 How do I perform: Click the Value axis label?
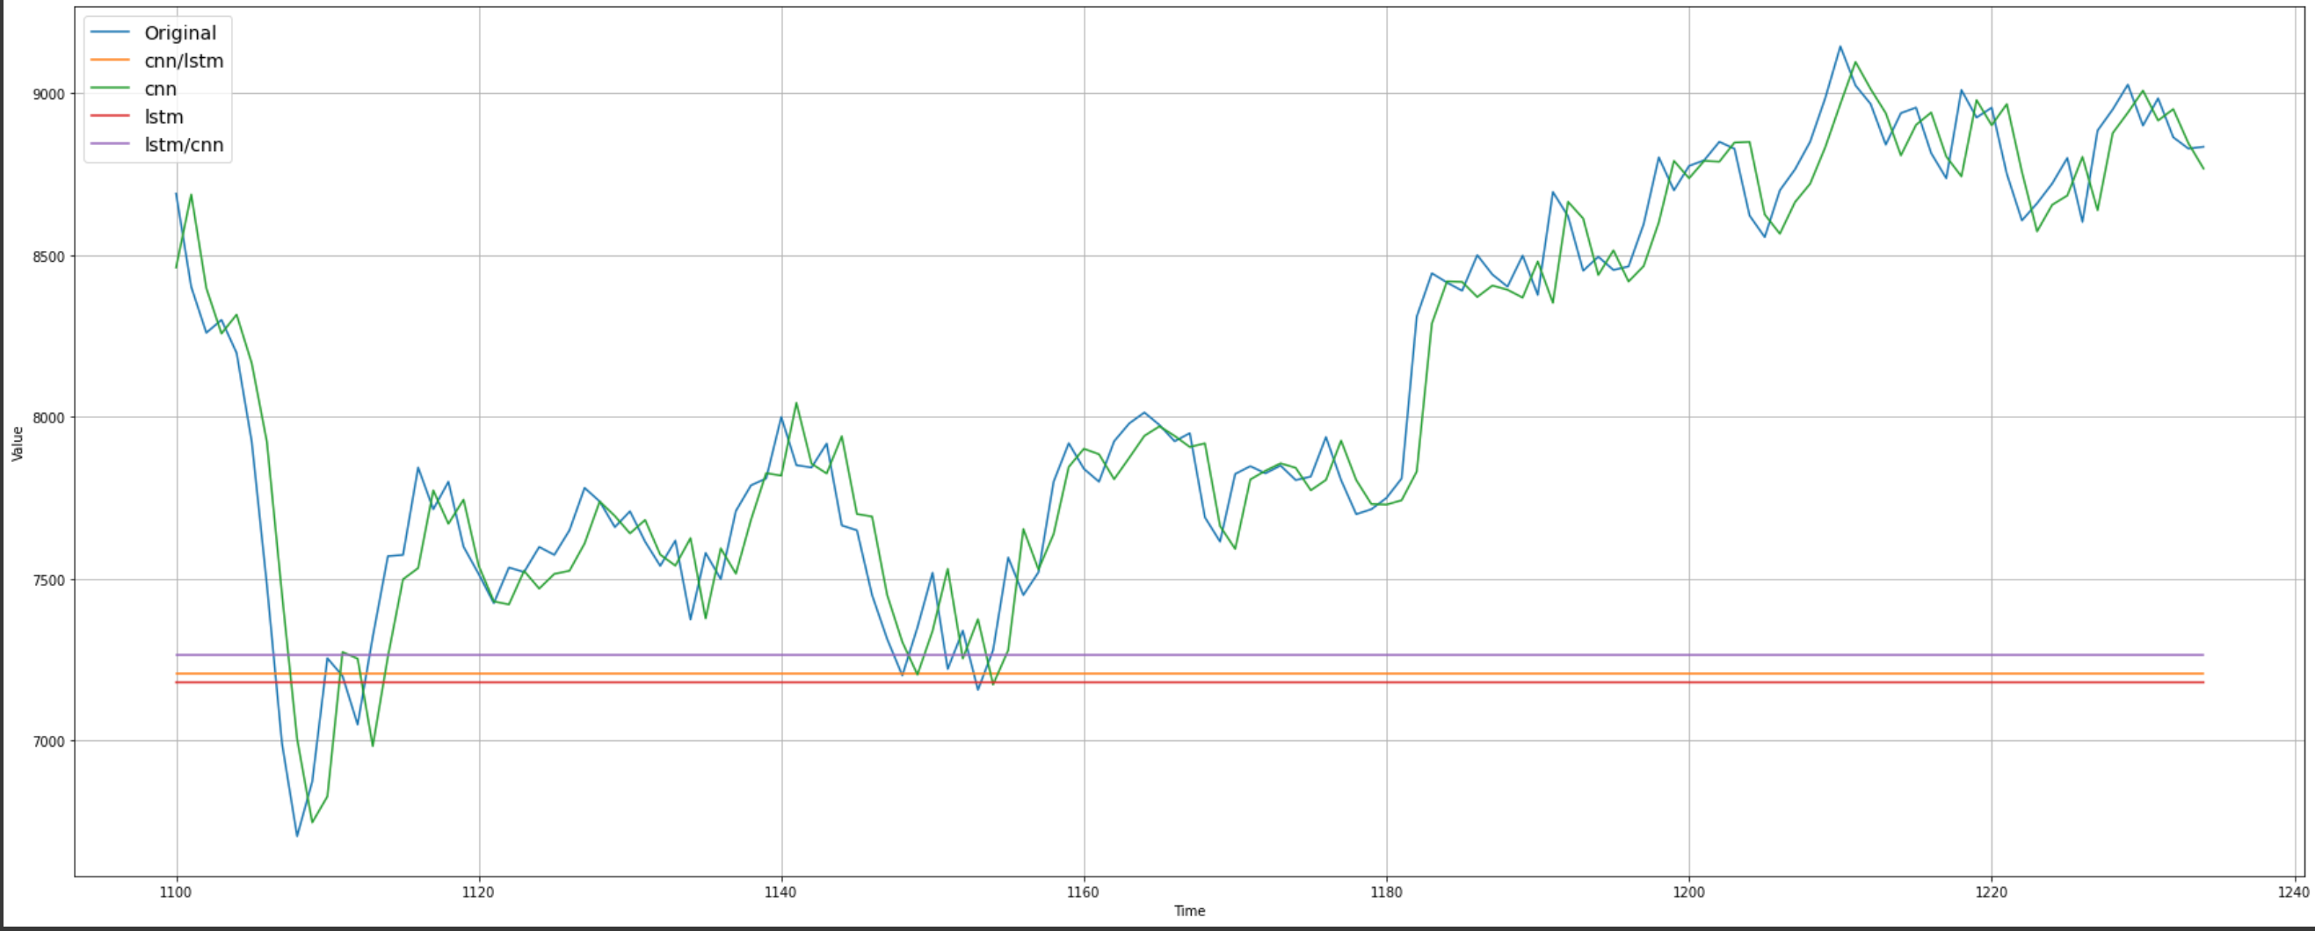tap(17, 444)
